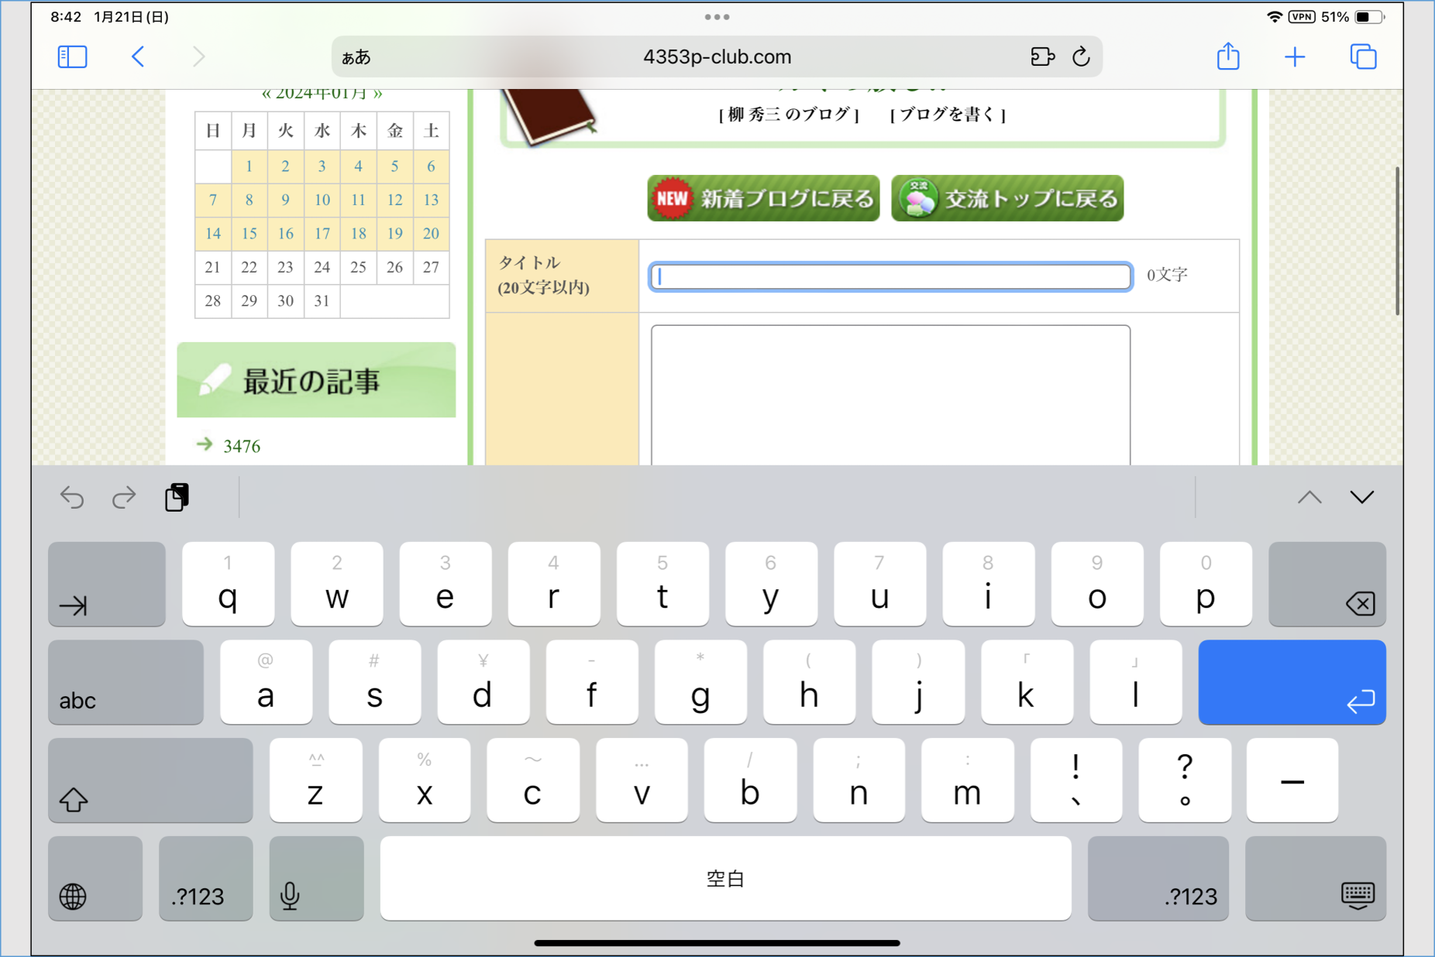Open a new tab with plus icon
Image resolution: width=1435 pixels, height=957 pixels.
[1294, 57]
